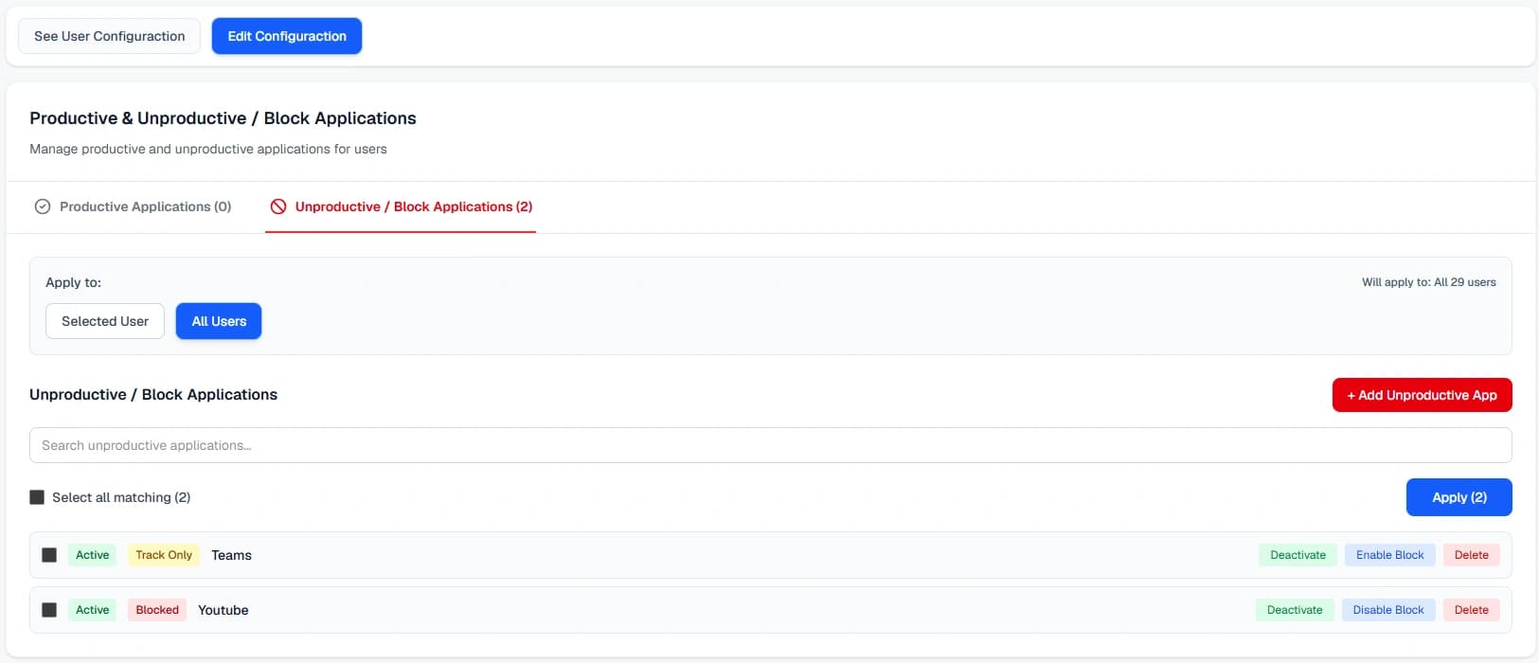Screen dimensions: 1539x663
Task: Select Unproductive / Block Applications (2) tab
Action: tap(401, 206)
